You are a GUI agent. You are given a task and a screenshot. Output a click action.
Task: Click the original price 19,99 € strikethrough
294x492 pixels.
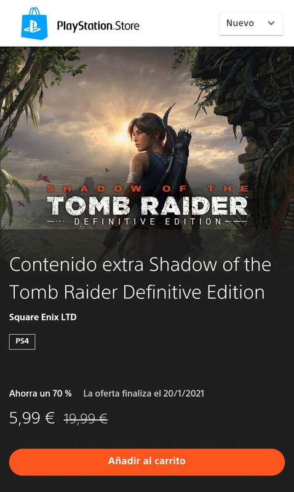[x=86, y=418]
